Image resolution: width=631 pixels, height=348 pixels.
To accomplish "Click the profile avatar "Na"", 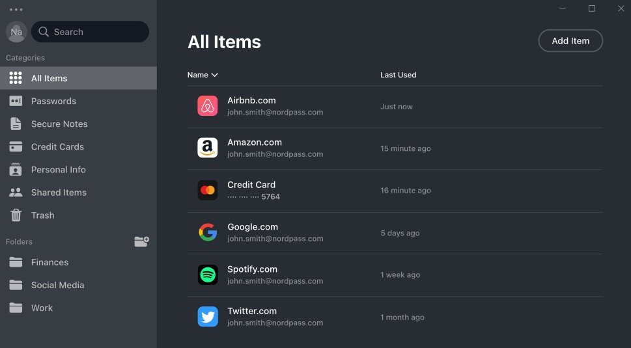I will pyautogui.click(x=16, y=32).
